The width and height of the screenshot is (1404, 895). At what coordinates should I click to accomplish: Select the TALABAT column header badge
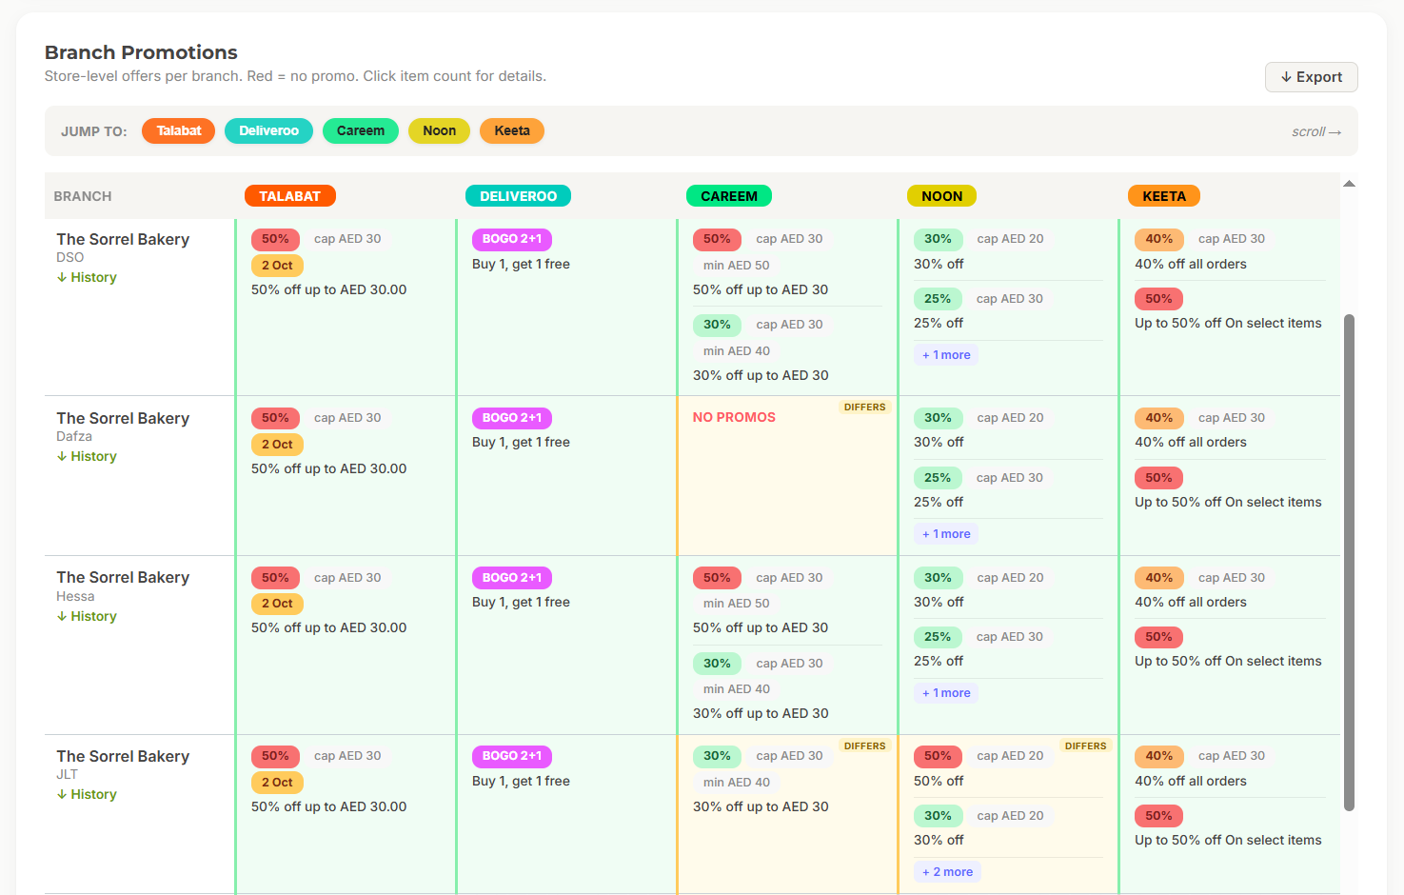[290, 196]
